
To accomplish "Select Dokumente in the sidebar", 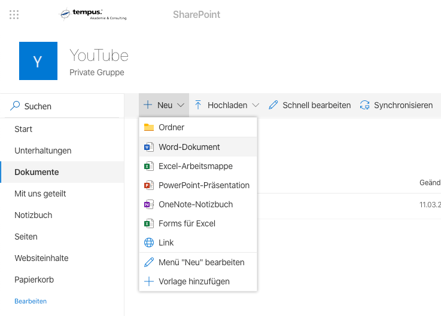I will tap(62, 172).
